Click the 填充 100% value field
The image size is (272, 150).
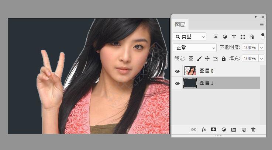[x=250, y=59]
